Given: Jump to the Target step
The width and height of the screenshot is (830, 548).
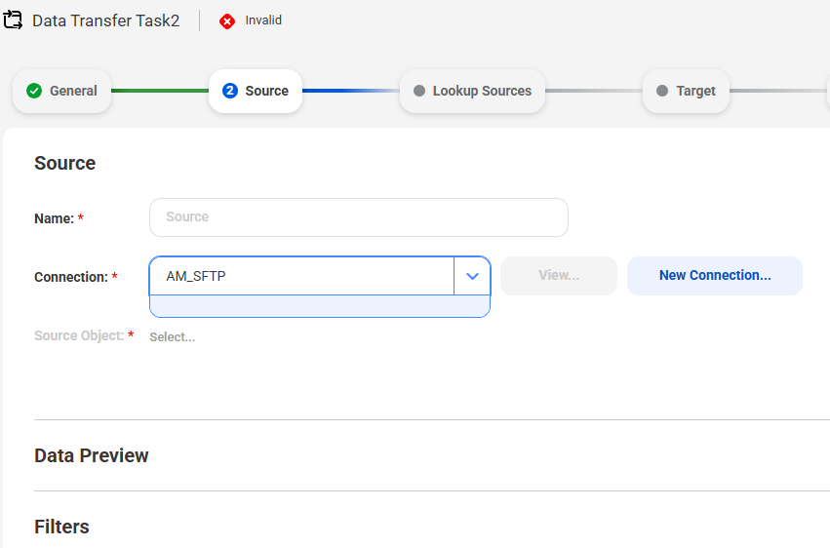Looking at the screenshot, I should coord(686,91).
